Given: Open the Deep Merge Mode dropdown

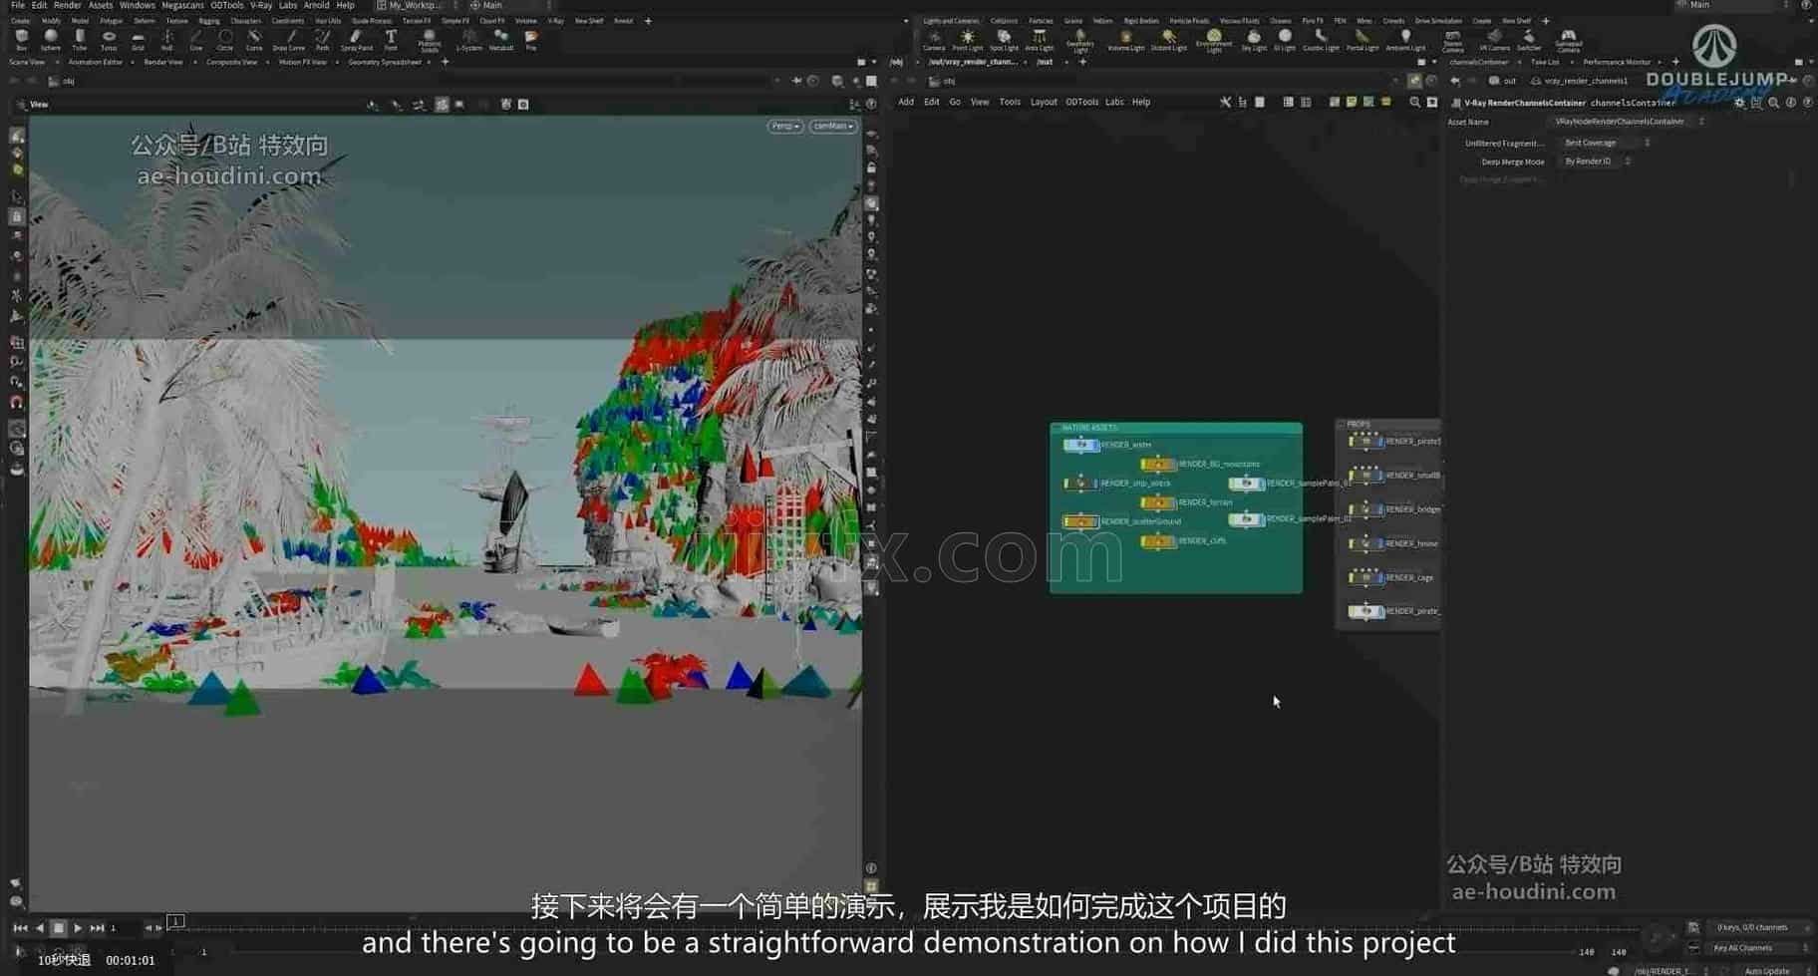Looking at the screenshot, I should coord(1596,162).
